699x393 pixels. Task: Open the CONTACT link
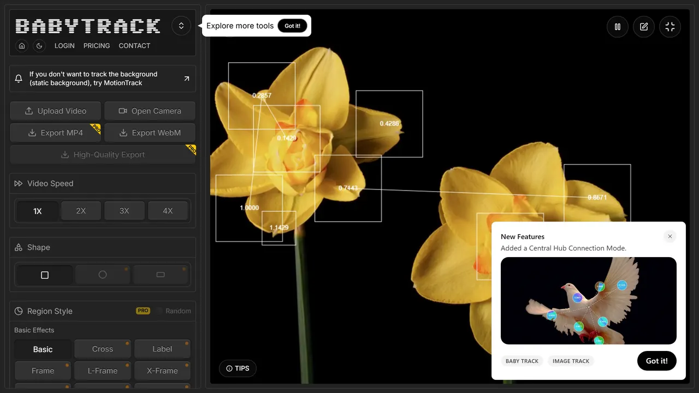click(x=134, y=46)
